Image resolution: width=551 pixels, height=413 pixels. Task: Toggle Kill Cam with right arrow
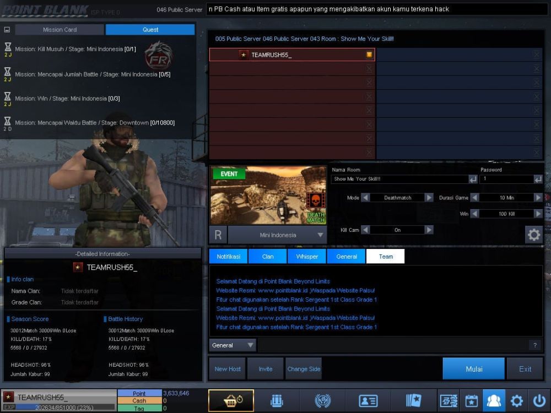tap(429, 230)
